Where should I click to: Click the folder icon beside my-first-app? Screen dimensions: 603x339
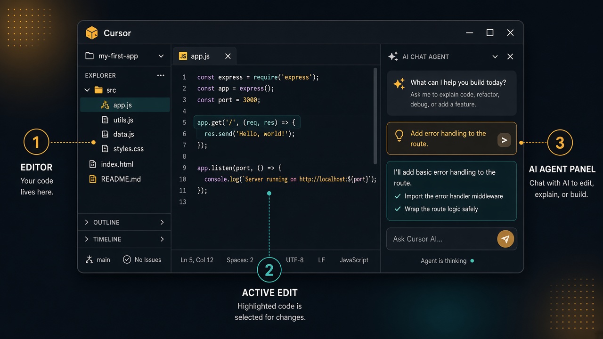(90, 56)
